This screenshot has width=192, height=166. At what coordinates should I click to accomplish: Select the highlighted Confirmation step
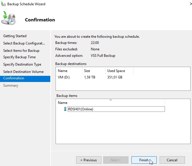pyautogui.click(x=14, y=78)
